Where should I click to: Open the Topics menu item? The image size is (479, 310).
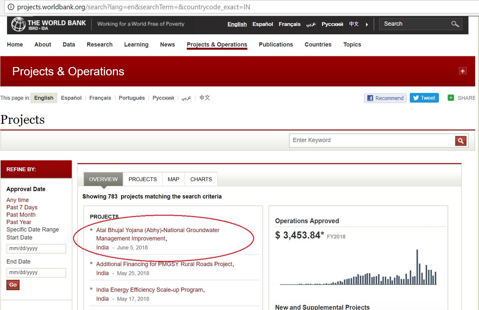coord(352,45)
